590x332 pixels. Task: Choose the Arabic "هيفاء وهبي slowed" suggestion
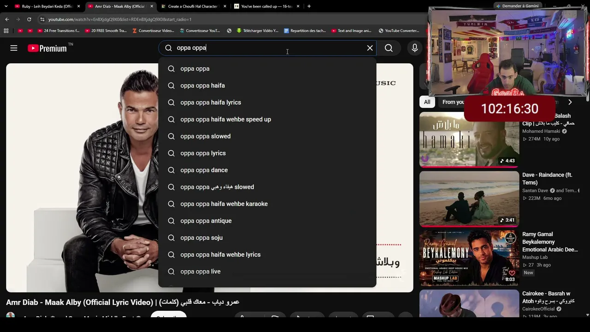click(x=267, y=187)
